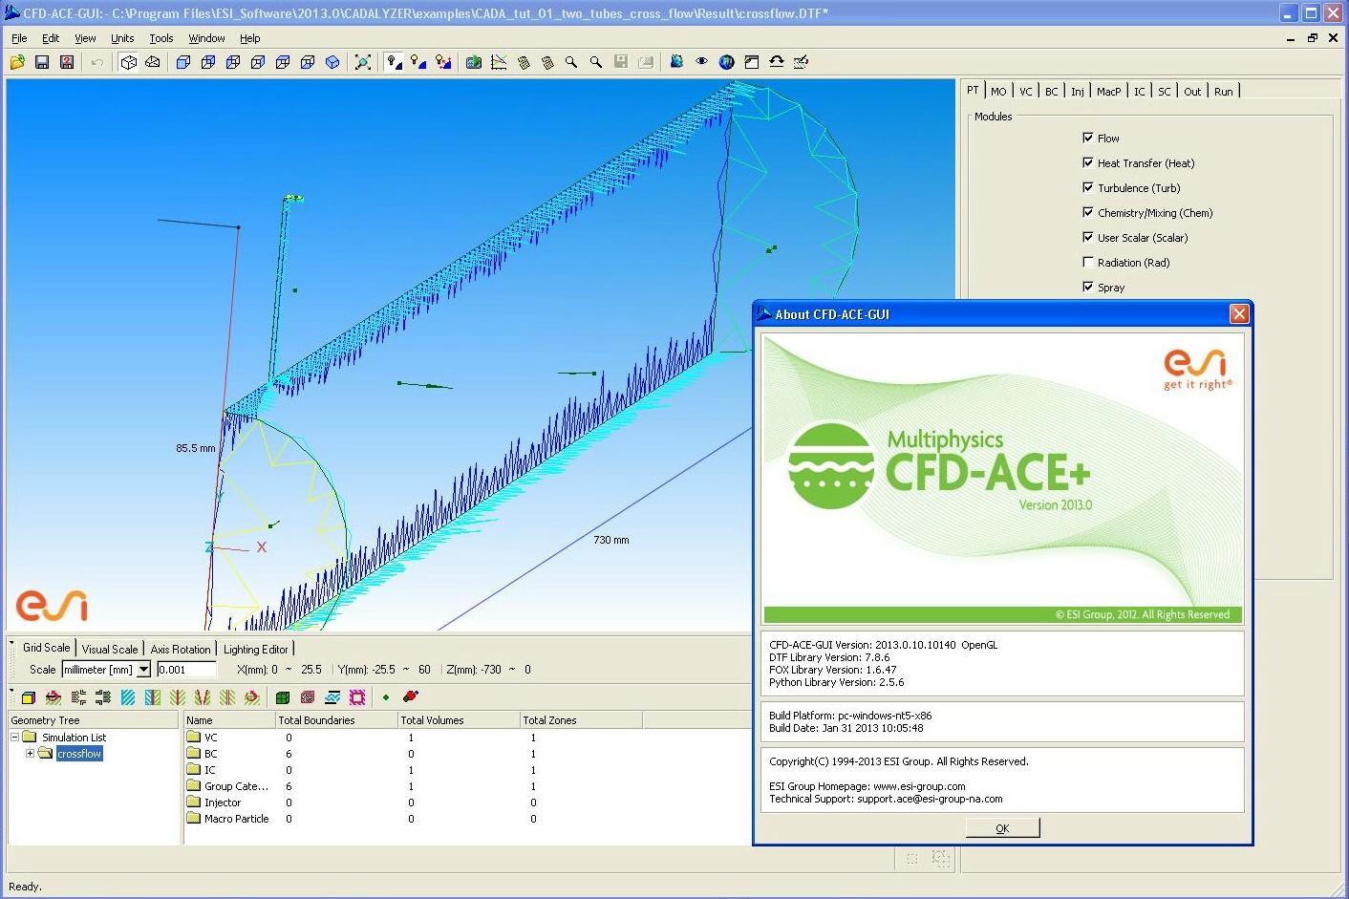The height and width of the screenshot is (899, 1349).
Task: Click the Total Boundaries column header
Action: tap(336, 720)
